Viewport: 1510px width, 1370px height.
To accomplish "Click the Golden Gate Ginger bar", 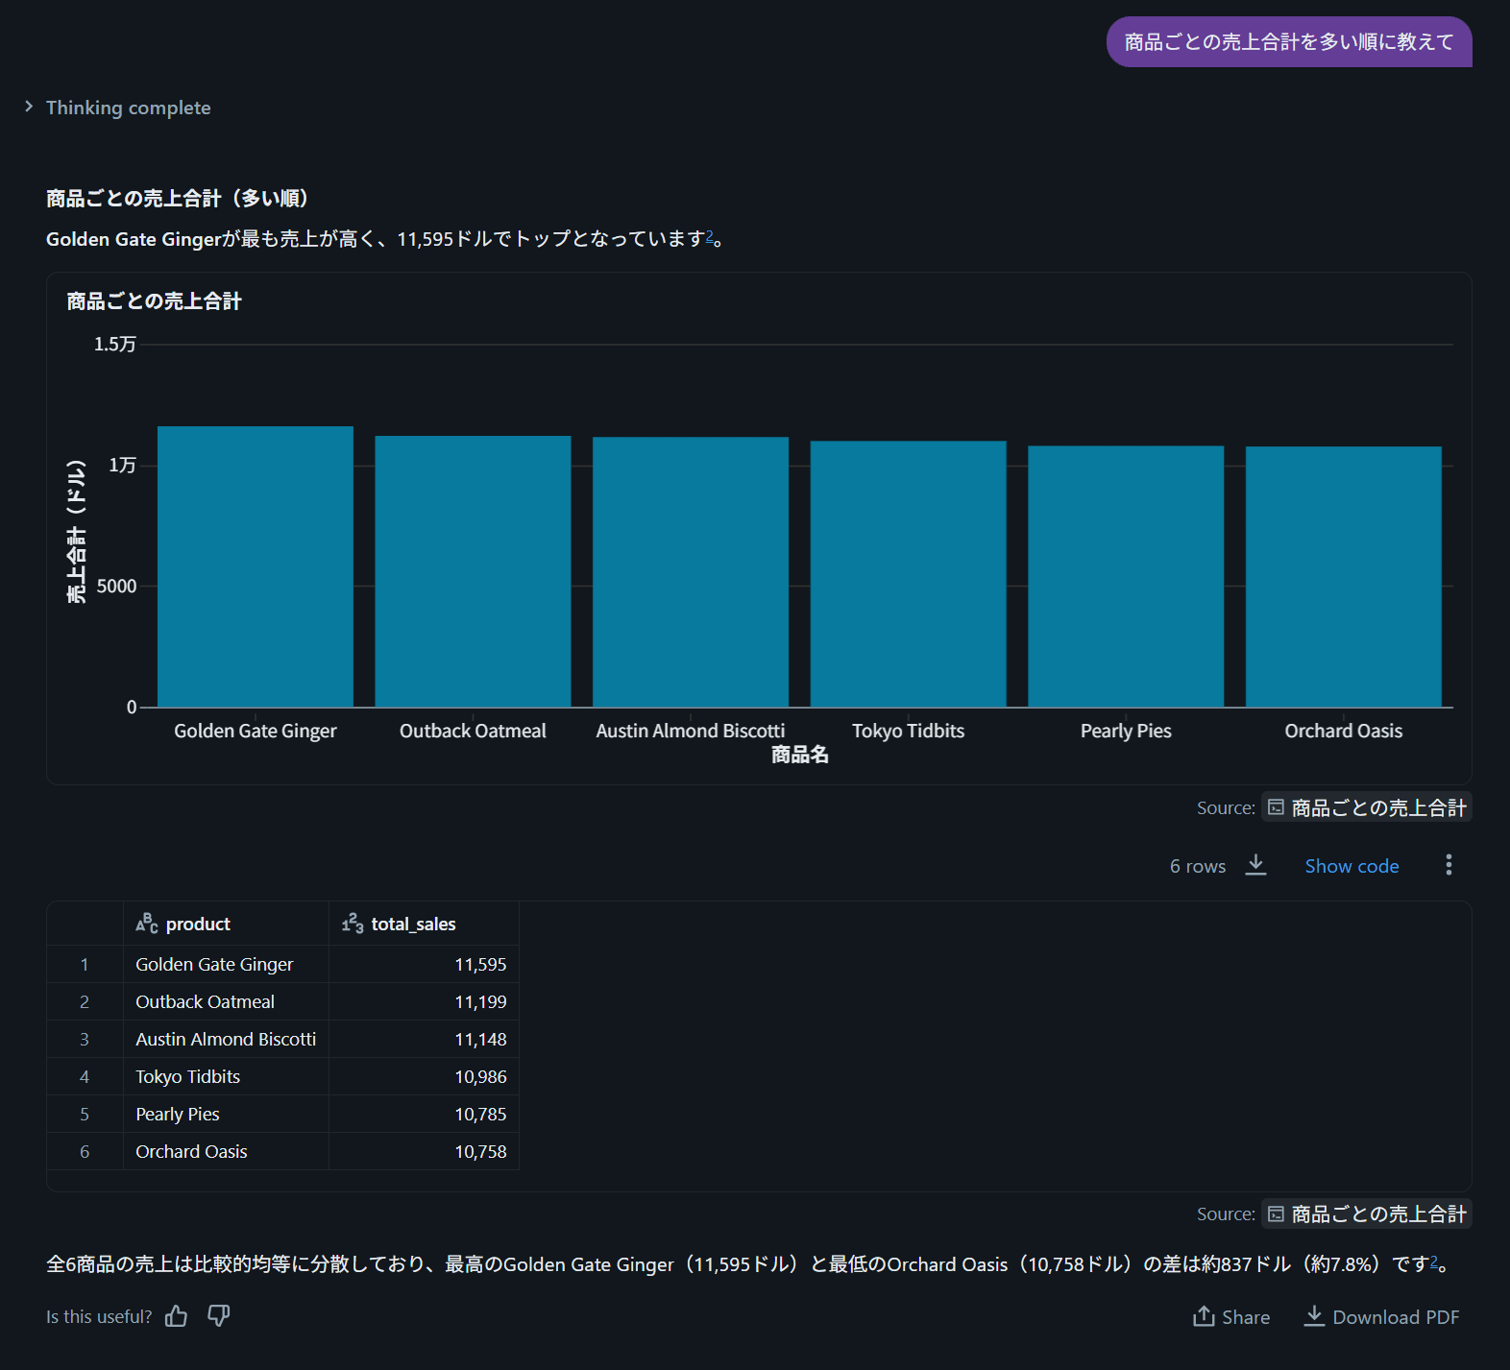I will click(256, 566).
